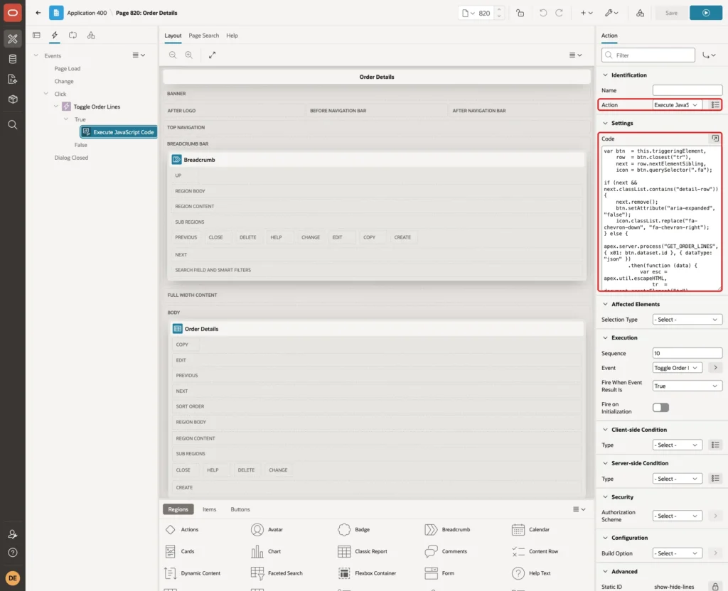Open the Shared Components tab in tree pane
This screenshot has width=728, height=591.
[91, 36]
